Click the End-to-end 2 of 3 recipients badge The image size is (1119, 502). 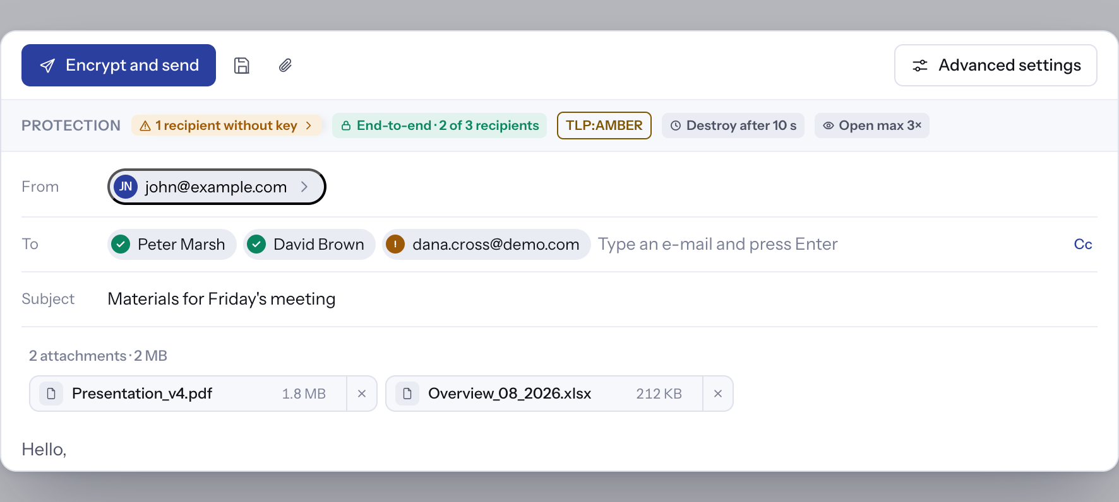[x=440, y=125]
